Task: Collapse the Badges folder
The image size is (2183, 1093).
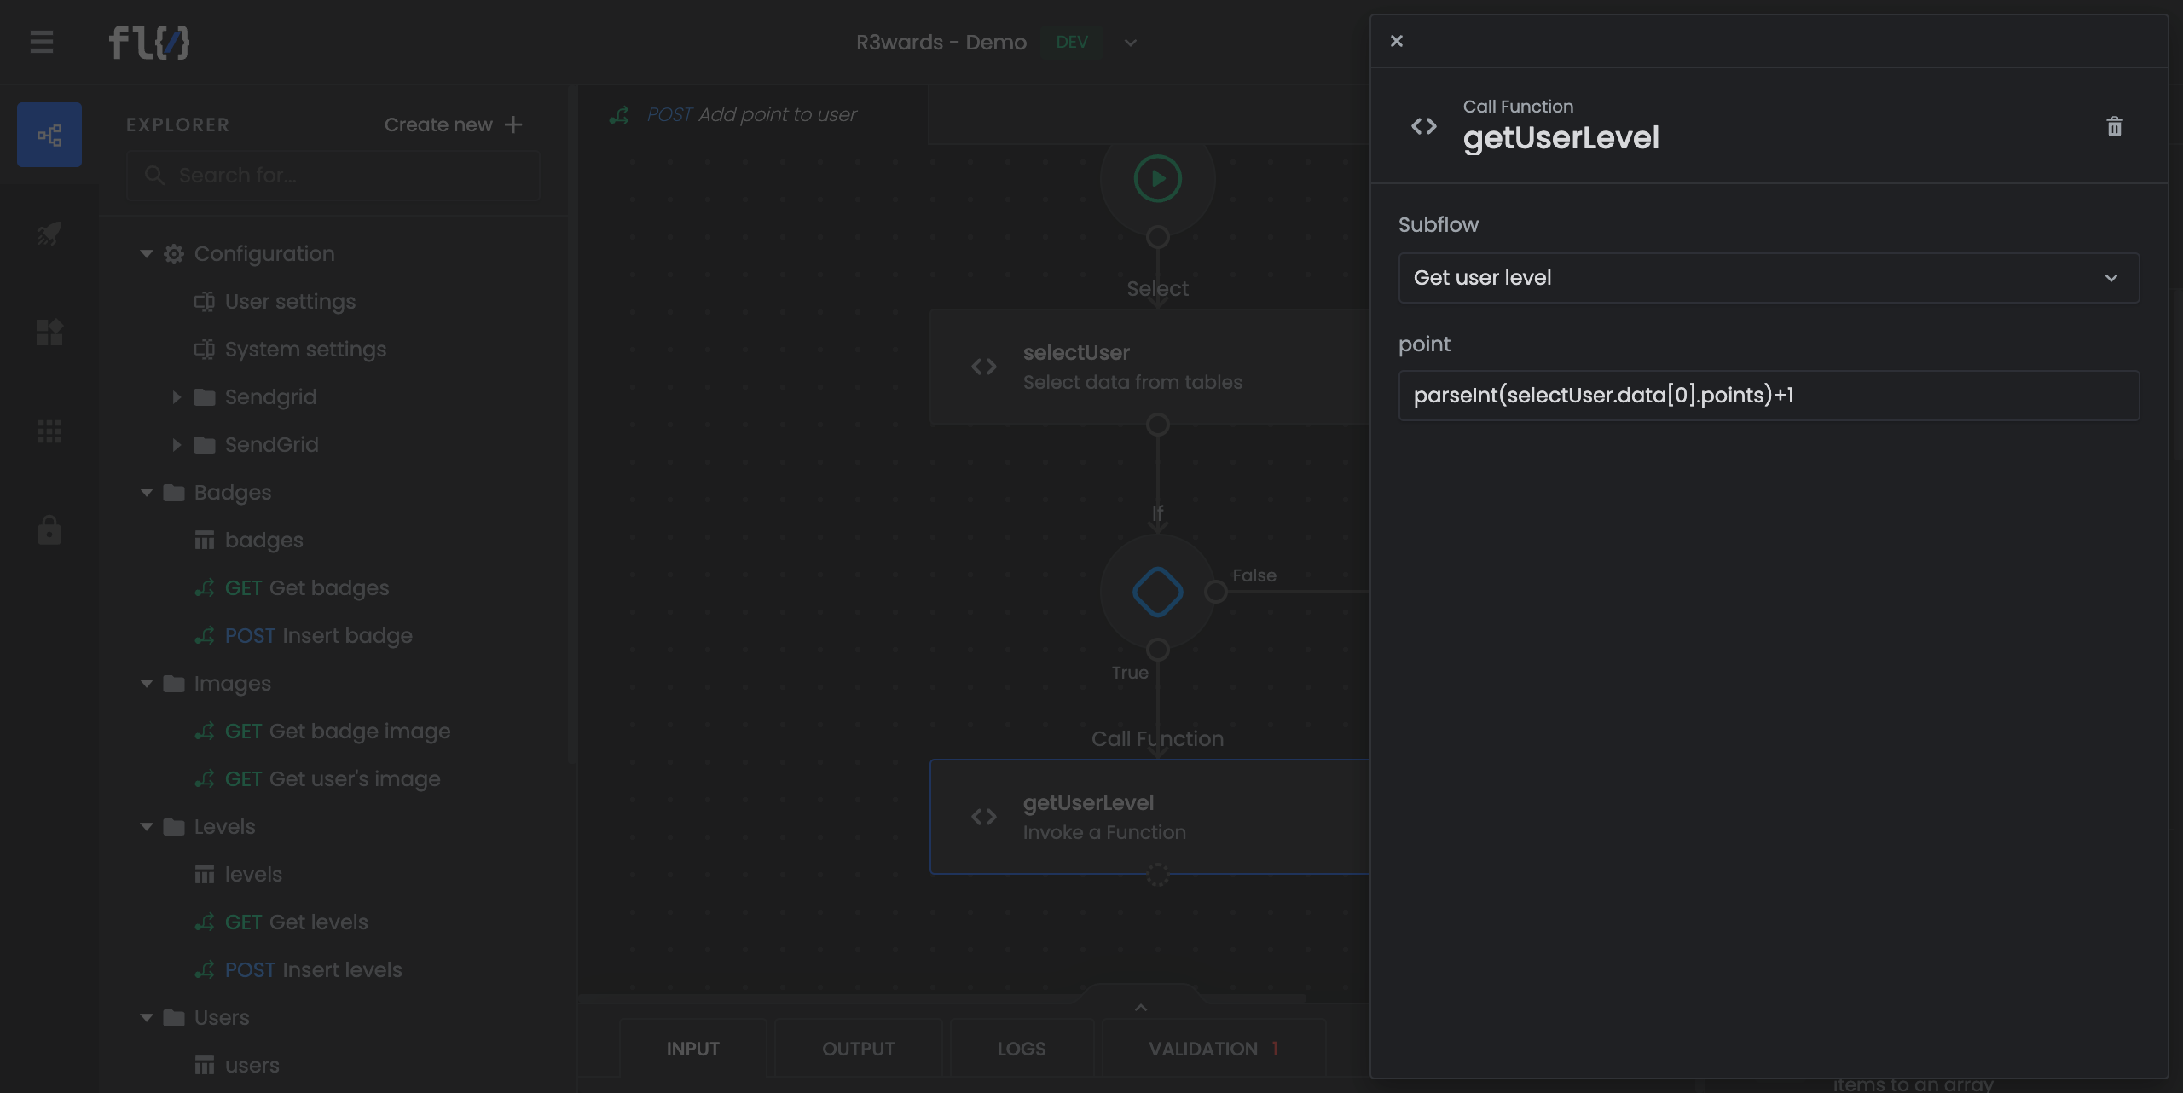Action: pyautogui.click(x=146, y=493)
